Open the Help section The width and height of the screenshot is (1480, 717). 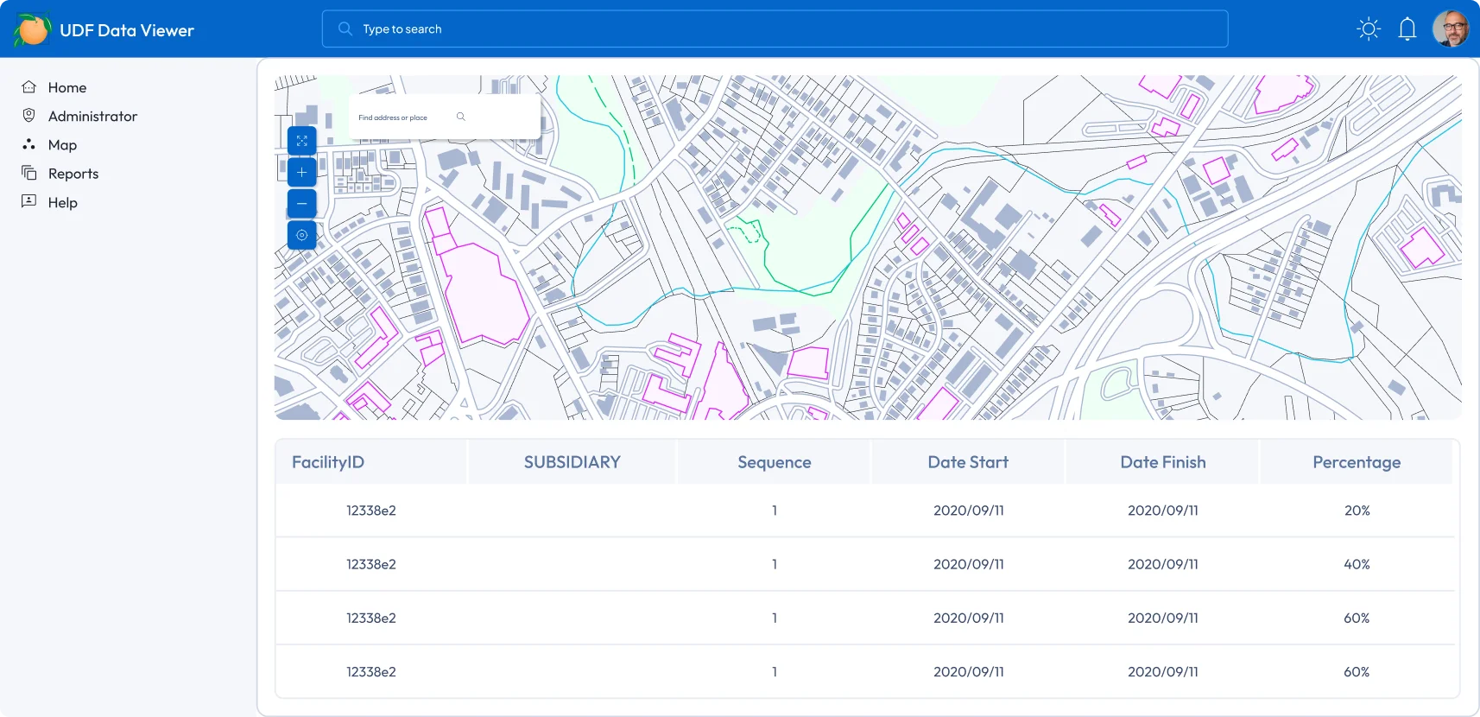click(x=62, y=202)
